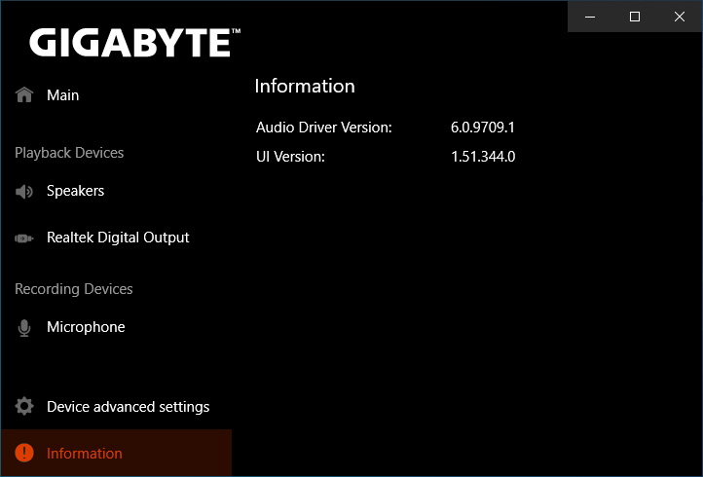
Task: Click the UI version number 1.51.344.0
Action: (483, 157)
